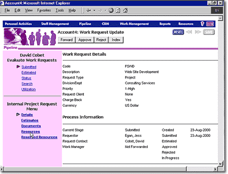Select CRM in the navigation bar
The height and width of the screenshot is (174, 228).
click(x=105, y=24)
